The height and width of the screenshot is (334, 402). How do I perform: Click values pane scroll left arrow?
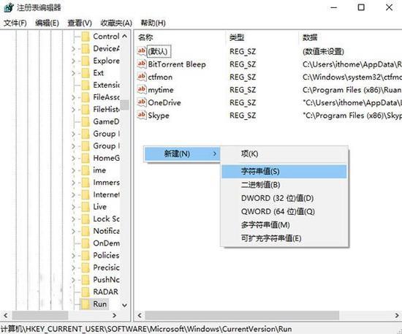click(x=140, y=315)
